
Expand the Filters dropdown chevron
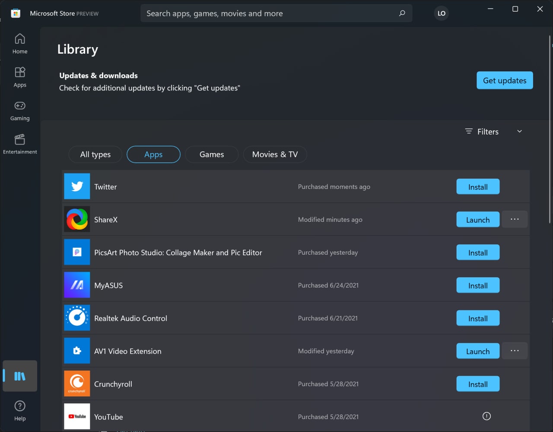coord(519,131)
